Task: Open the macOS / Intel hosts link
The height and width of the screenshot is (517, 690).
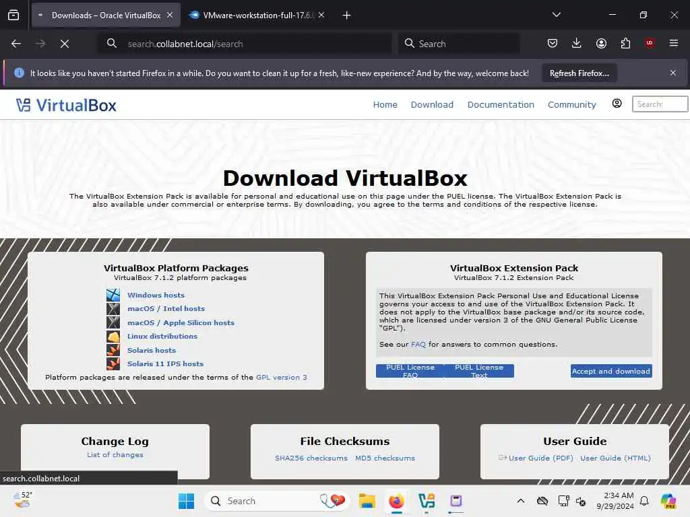Action: click(x=166, y=308)
